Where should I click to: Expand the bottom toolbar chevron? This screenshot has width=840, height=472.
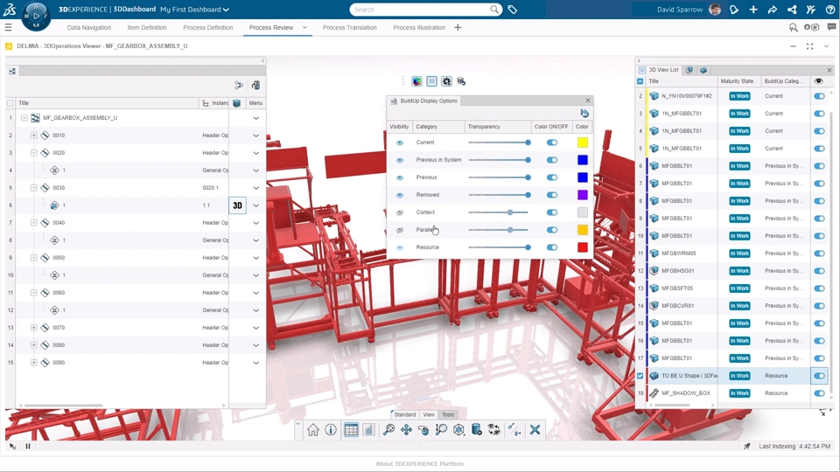click(x=298, y=423)
